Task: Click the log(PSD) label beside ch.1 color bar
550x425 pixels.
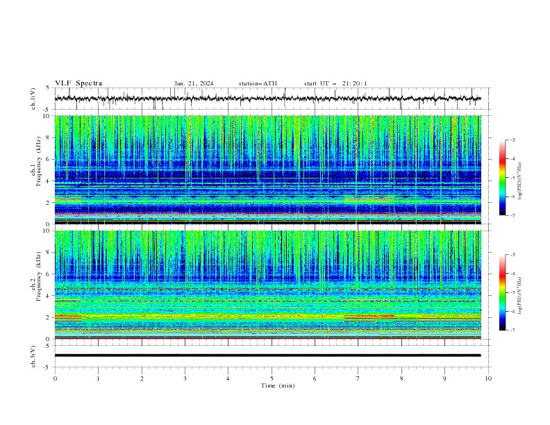Action: click(519, 181)
